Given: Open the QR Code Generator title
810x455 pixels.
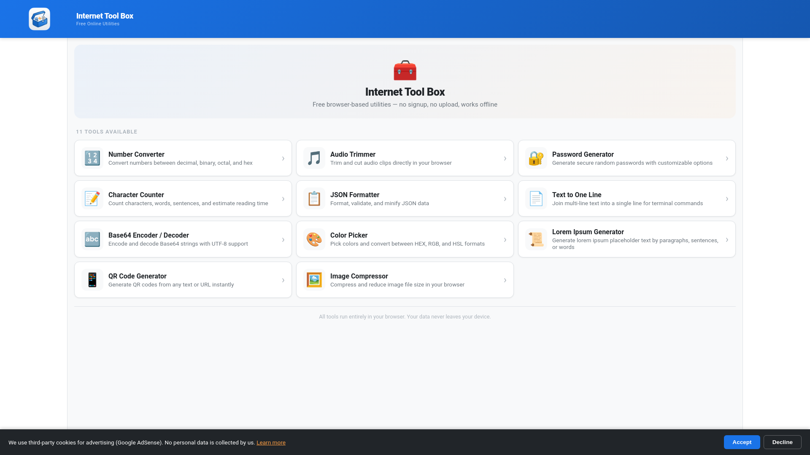Looking at the screenshot, I should click(137, 276).
